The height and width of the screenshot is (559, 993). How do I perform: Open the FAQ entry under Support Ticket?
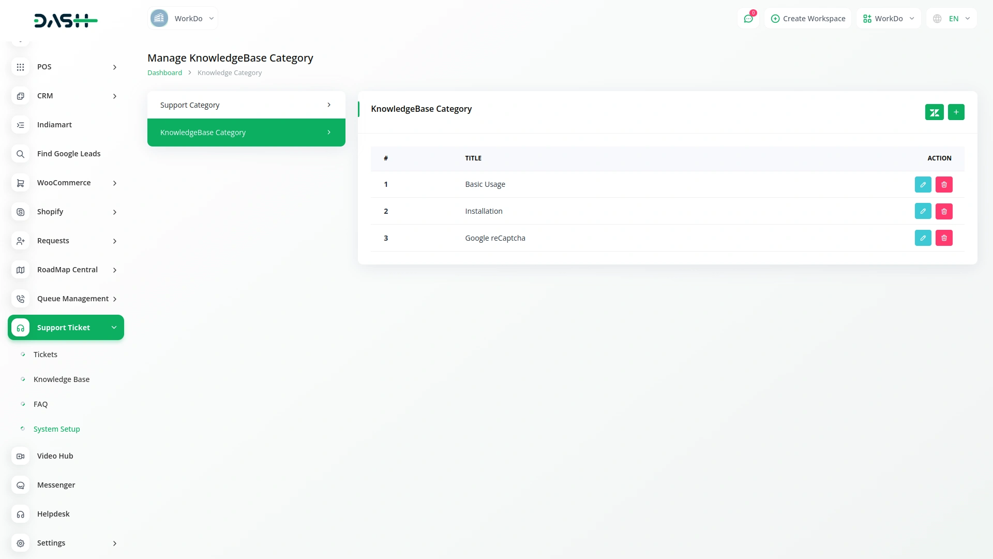pyautogui.click(x=40, y=404)
